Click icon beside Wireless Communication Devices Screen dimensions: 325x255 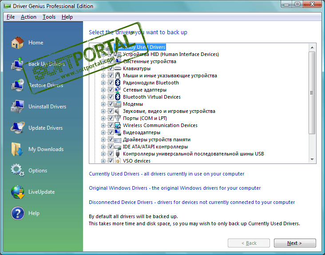coord(118,125)
